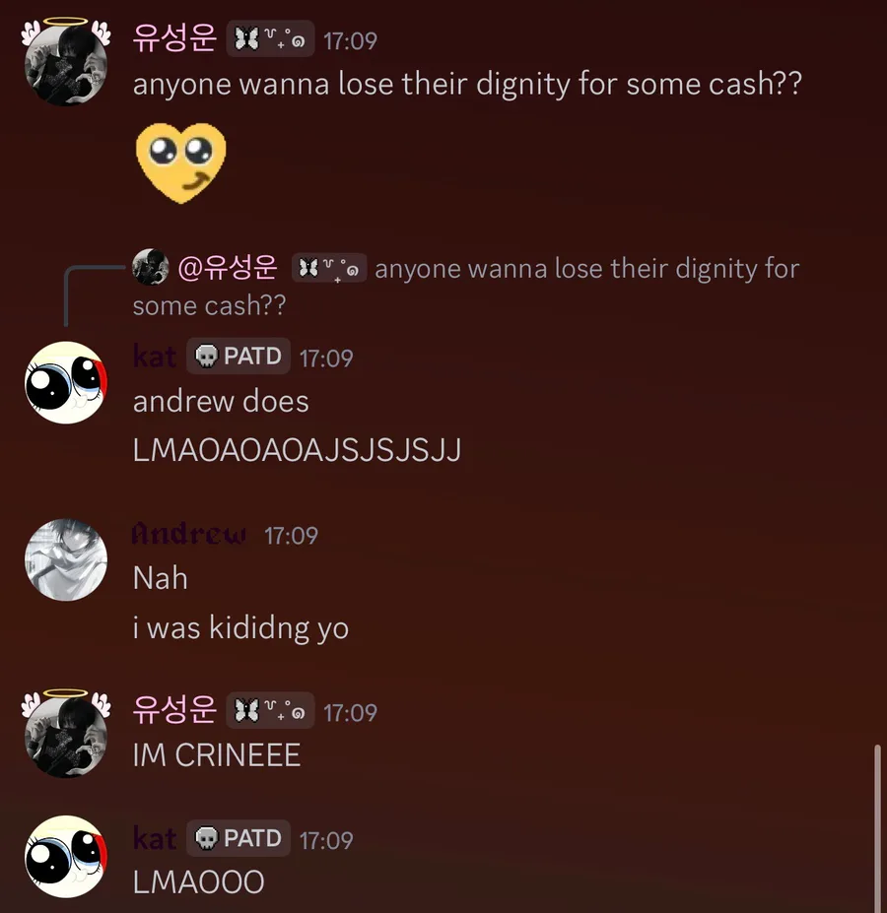Open 유성운's avatar on the first message
This screenshot has height=913, width=887.
66,64
